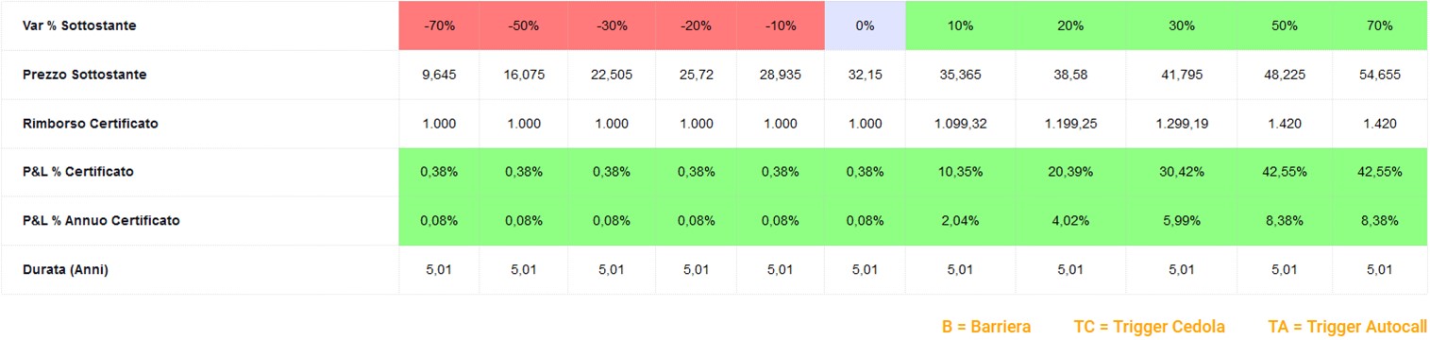Select the P&L % Certificato row label
Screen dimensions: 1430x340
(x=78, y=172)
